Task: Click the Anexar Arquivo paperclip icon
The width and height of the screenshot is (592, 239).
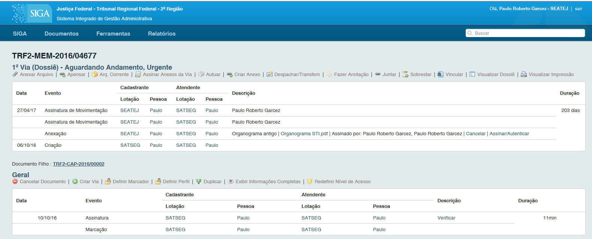Action: 15,74
